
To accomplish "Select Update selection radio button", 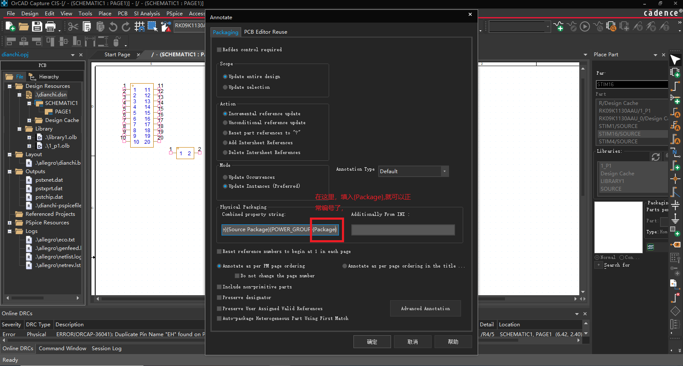I will (x=225, y=87).
